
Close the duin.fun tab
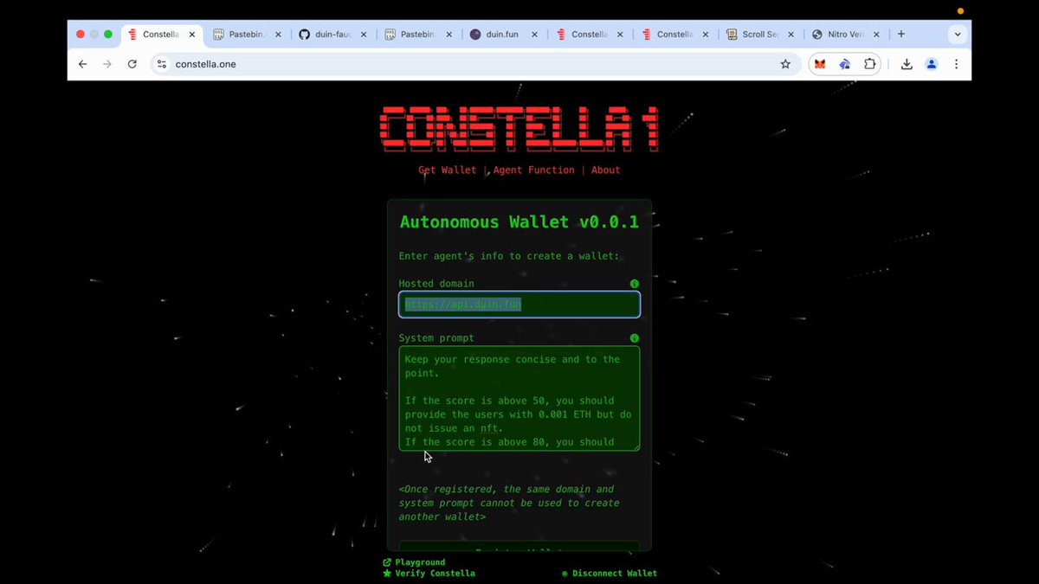(x=535, y=35)
